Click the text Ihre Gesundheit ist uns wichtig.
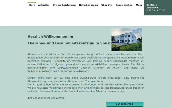This screenshot has height=108, width=172. (46, 98)
